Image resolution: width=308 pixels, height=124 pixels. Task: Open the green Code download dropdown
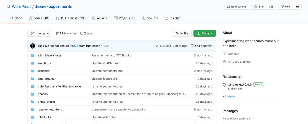[205, 33]
